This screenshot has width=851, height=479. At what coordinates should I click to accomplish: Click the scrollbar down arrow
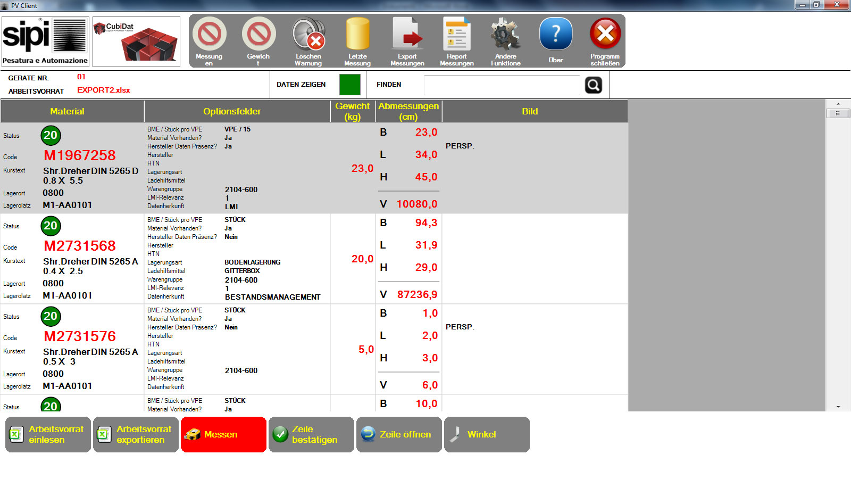click(x=838, y=407)
